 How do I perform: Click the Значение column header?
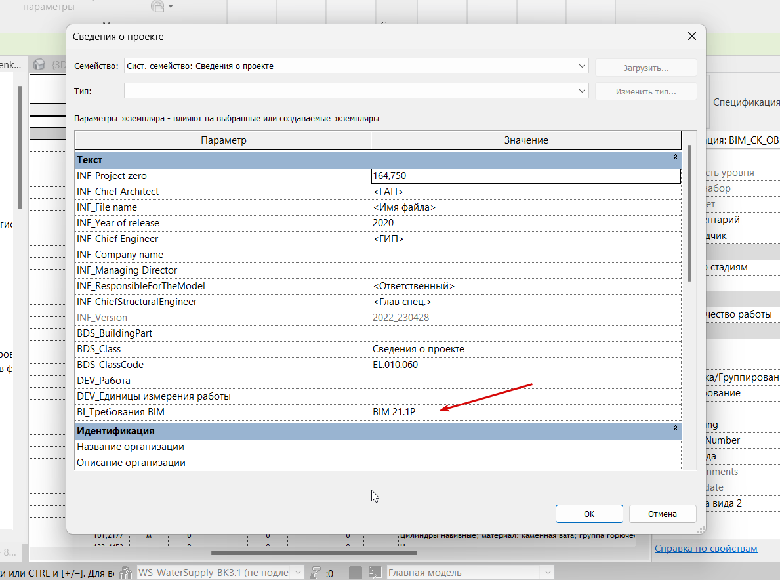(526, 140)
